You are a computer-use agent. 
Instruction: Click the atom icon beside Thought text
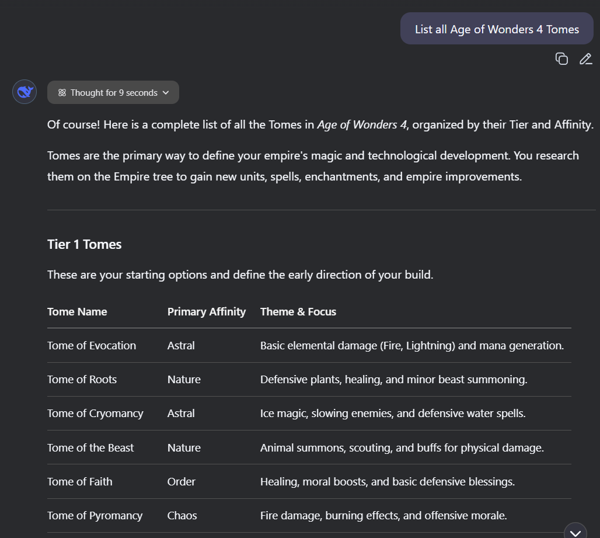click(x=62, y=93)
